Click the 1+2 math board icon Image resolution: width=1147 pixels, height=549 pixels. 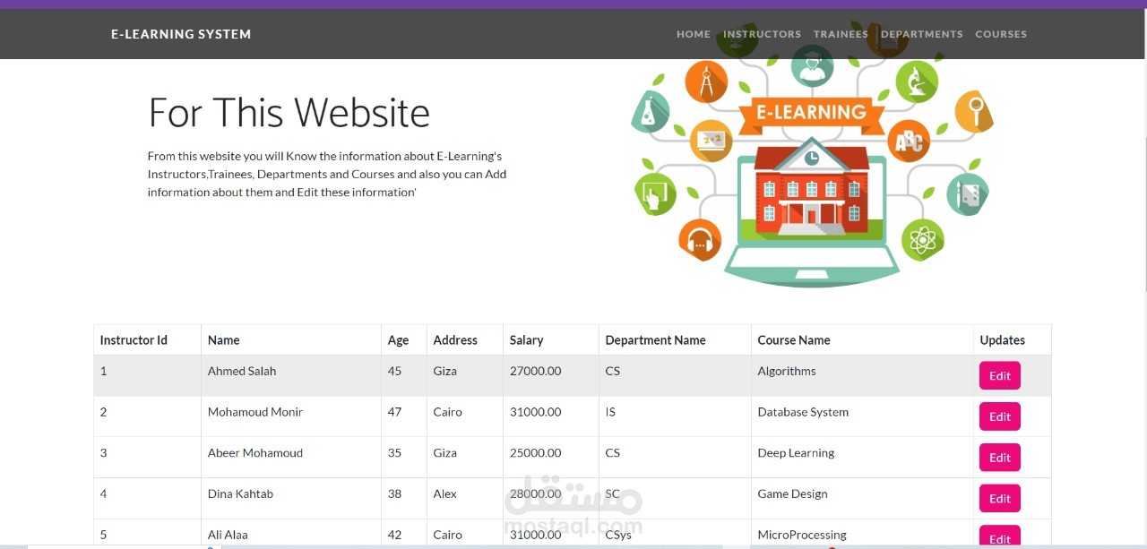pos(712,141)
